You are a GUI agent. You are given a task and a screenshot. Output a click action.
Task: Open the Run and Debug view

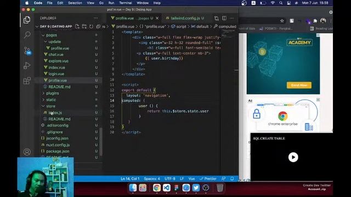pos(27,66)
